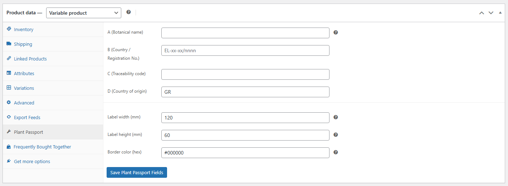Click the Export Feeds refresh icon
The height and width of the screenshot is (186, 508).
9,117
